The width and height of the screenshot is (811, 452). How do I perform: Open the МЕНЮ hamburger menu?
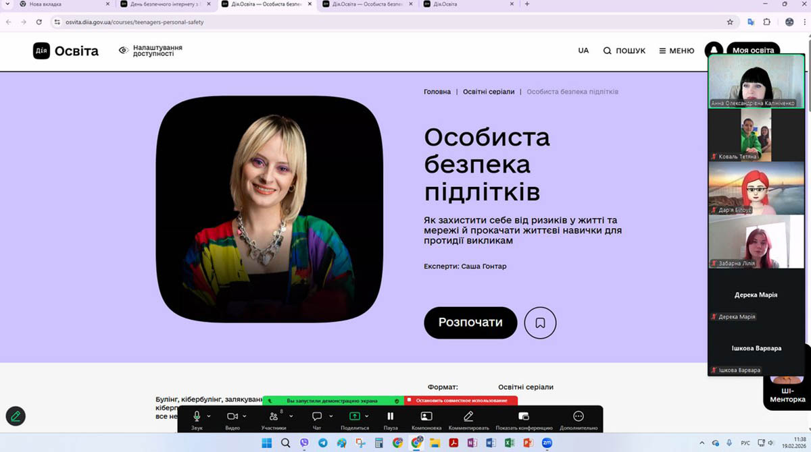pos(676,51)
